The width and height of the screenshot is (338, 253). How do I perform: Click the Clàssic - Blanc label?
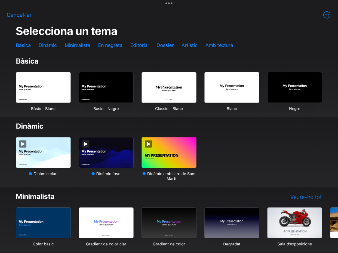pyautogui.click(x=169, y=109)
